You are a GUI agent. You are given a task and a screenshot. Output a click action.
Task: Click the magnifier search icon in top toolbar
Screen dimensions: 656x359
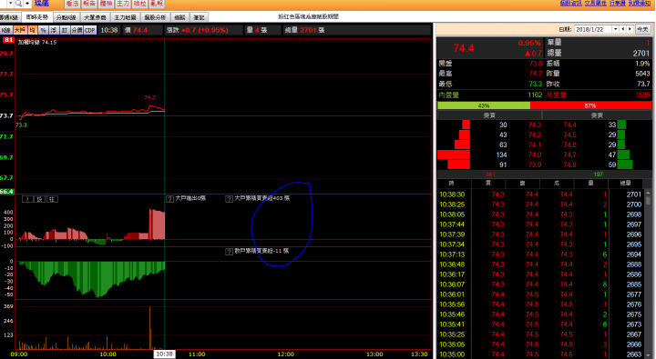(x=18, y=4)
